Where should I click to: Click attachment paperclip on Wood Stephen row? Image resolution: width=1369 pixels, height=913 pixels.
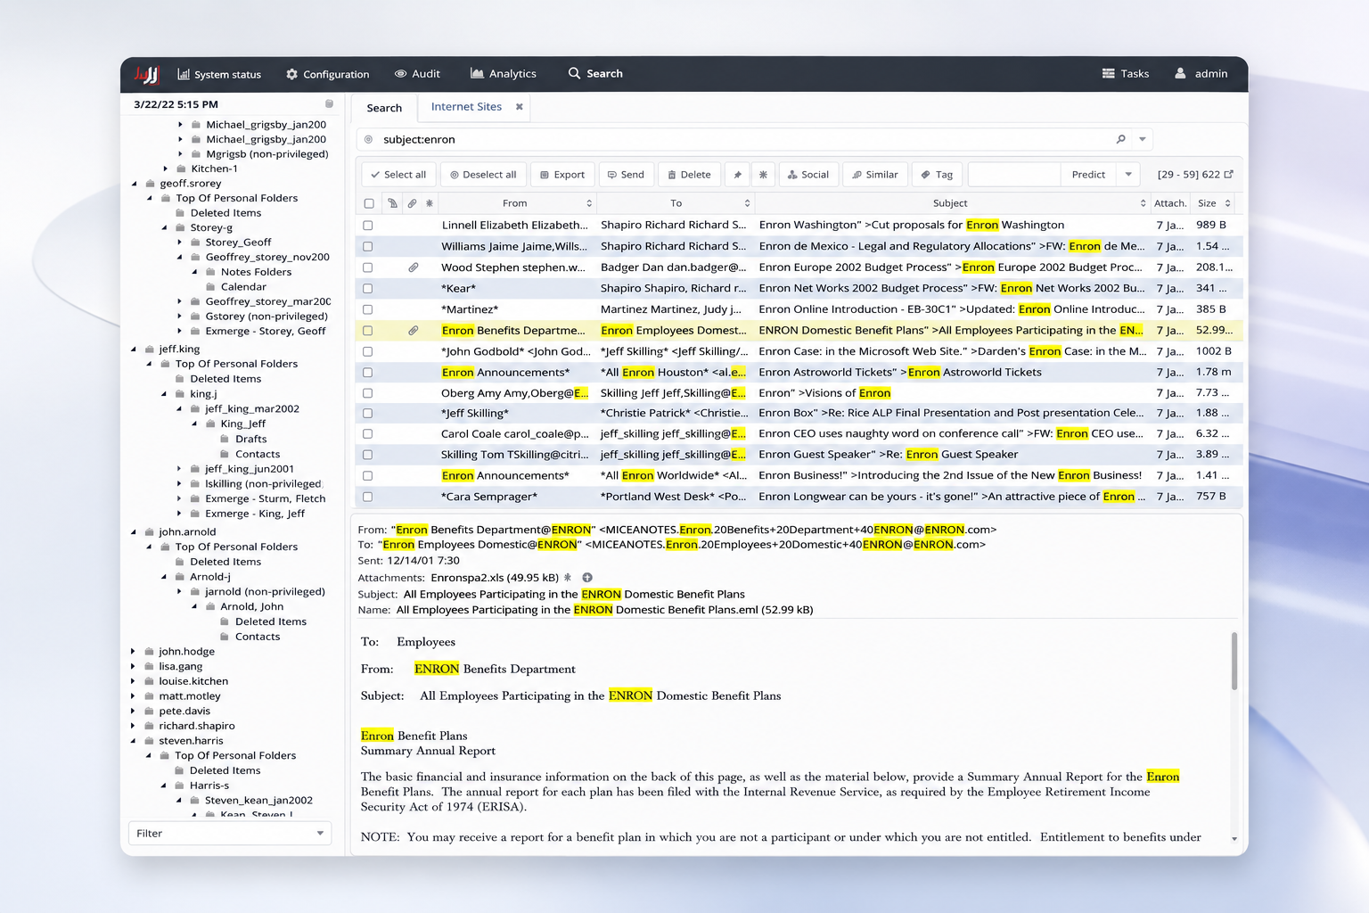pos(414,267)
